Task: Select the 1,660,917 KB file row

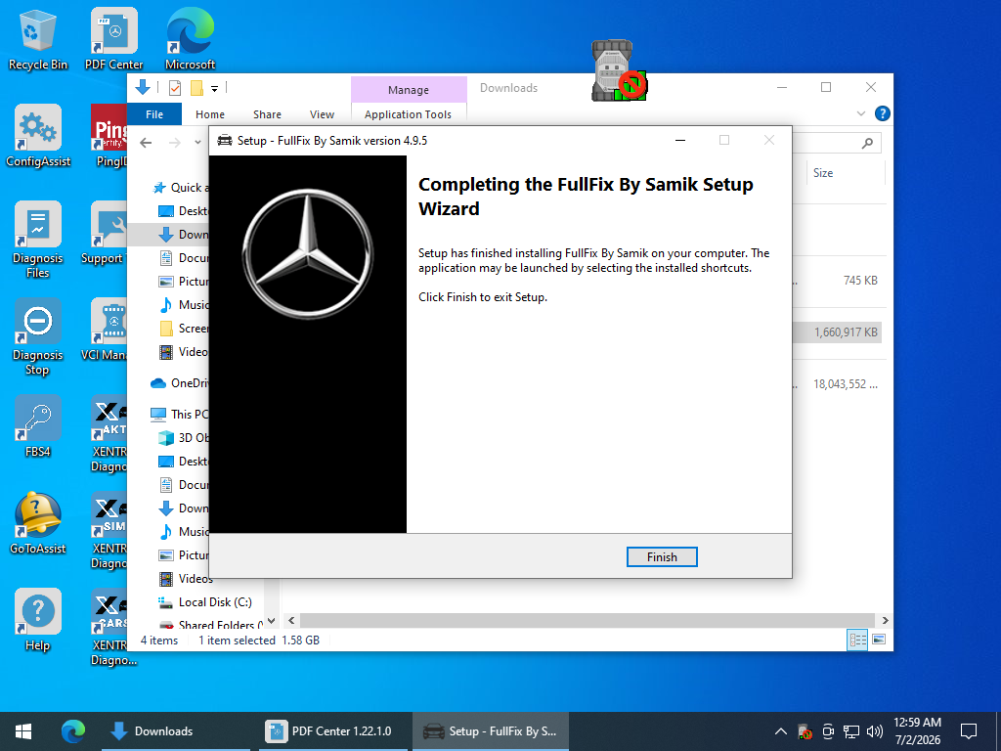Action: (837, 332)
